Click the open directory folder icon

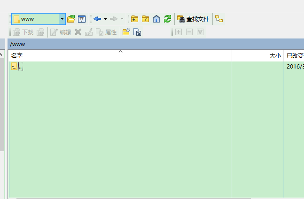tap(71, 19)
